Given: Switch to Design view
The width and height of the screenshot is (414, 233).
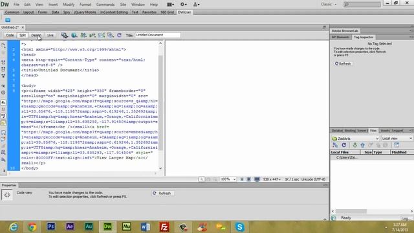Looking at the screenshot, I should [x=36, y=35].
